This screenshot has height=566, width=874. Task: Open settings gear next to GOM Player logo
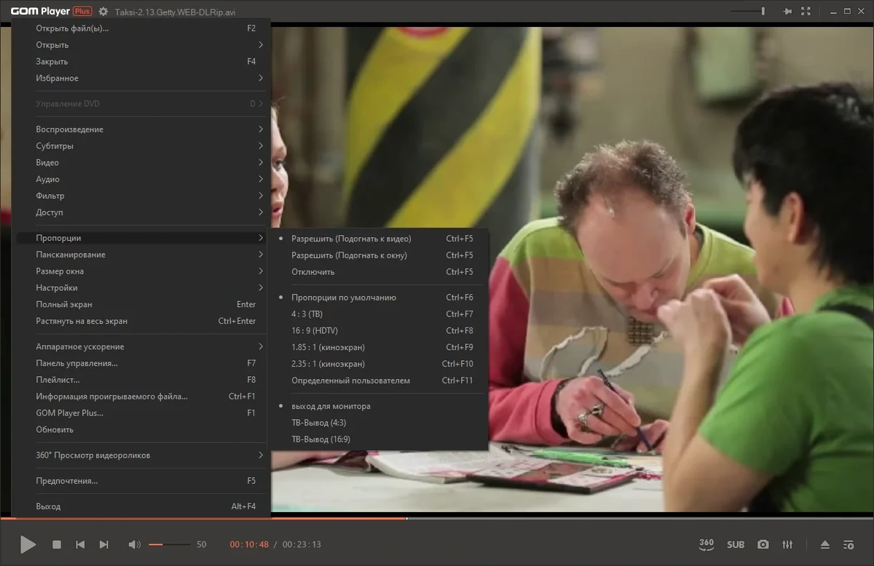coord(103,12)
